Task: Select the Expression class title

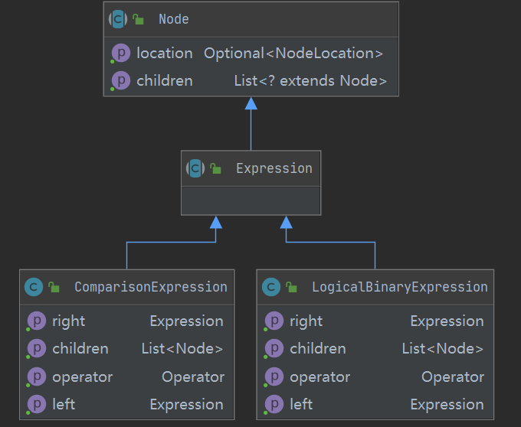Action: [274, 168]
